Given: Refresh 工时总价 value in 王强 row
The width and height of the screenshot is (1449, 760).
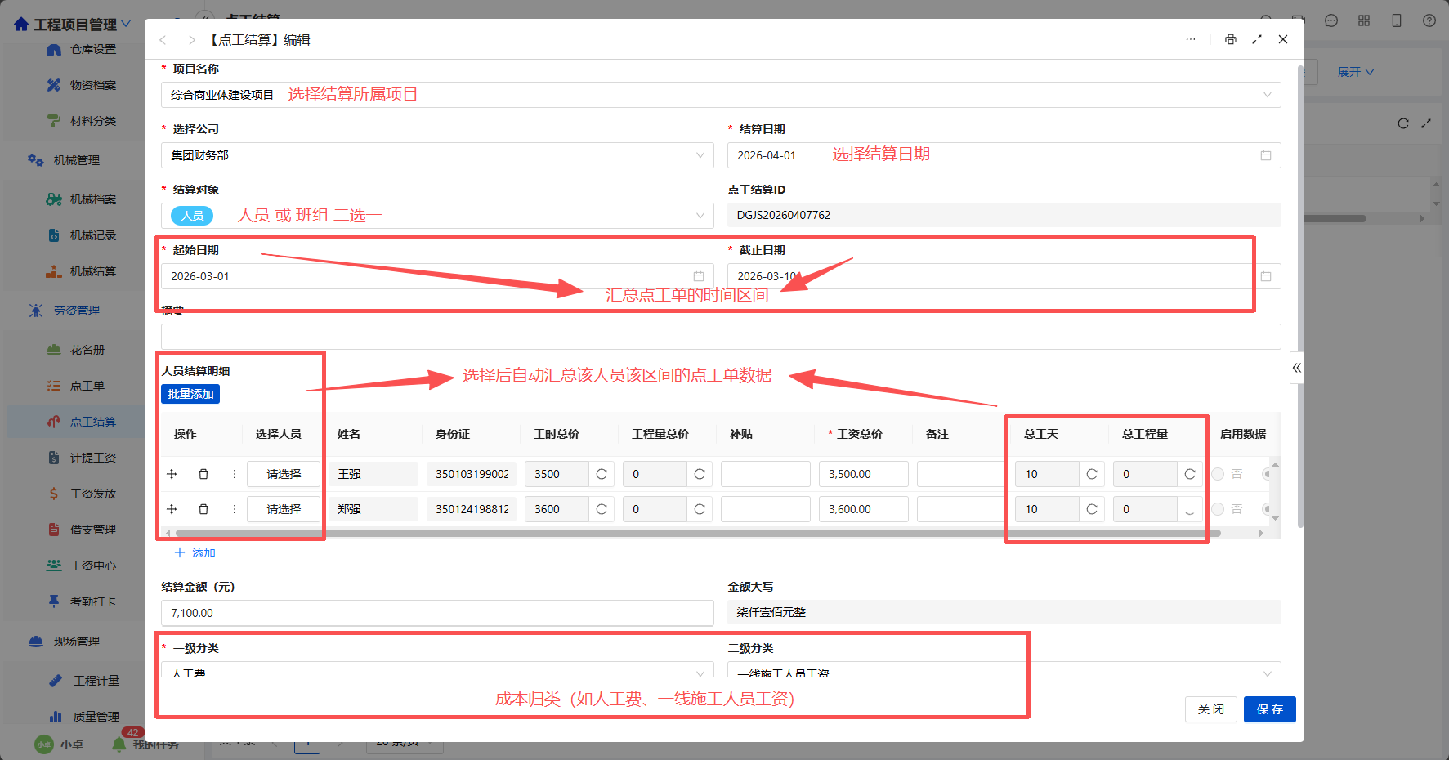Looking at the screenshot, I should click(602, 474).
